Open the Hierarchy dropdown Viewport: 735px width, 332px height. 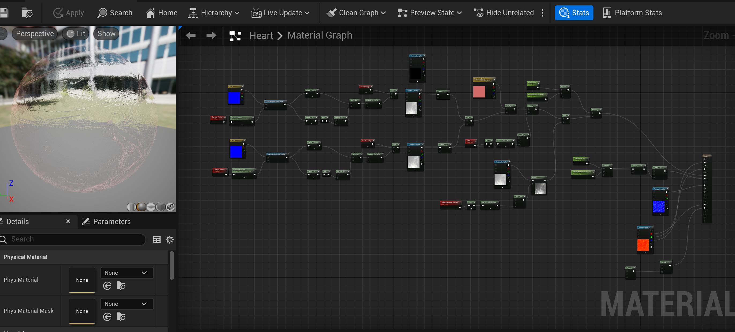tap(214, 13)
